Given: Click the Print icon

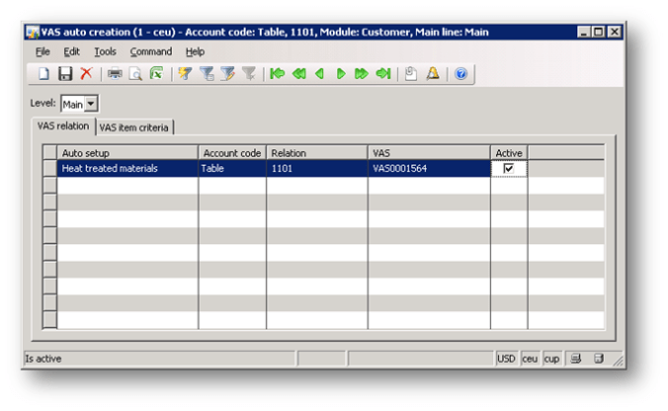Looking at the screenshot, I should [115, 74].
